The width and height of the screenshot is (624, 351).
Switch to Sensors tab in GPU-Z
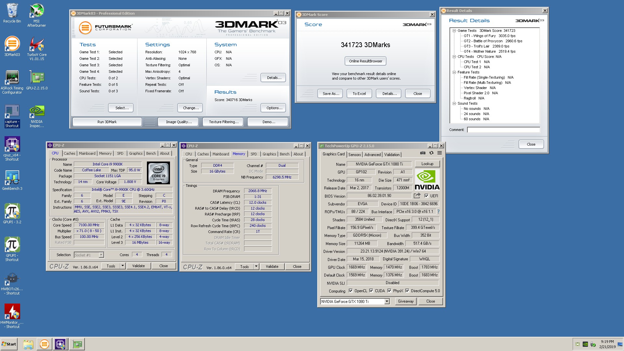click(x=355, y=155)
